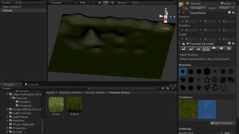This screenshot has height=134, width=239.
Task: Open the RGB render mode dropdown
Action: (87, 3)
